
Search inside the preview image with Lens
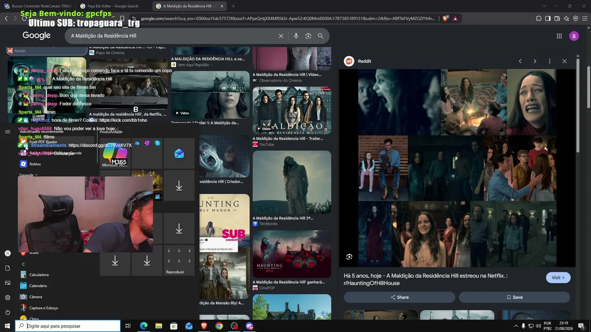[350, 257]
